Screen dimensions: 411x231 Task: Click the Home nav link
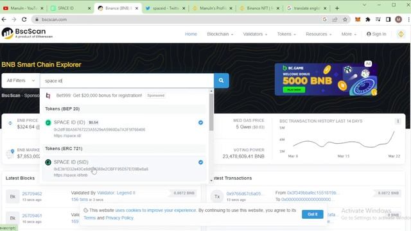(x=191, y=34)
